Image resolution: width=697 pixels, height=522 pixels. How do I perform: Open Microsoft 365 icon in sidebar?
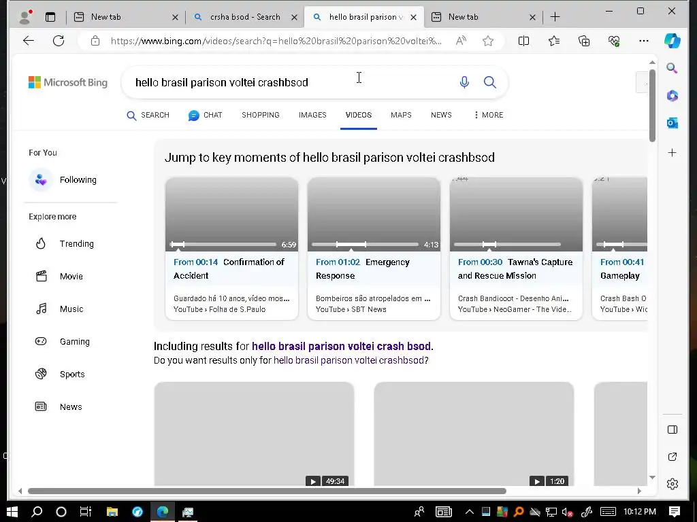672,95
